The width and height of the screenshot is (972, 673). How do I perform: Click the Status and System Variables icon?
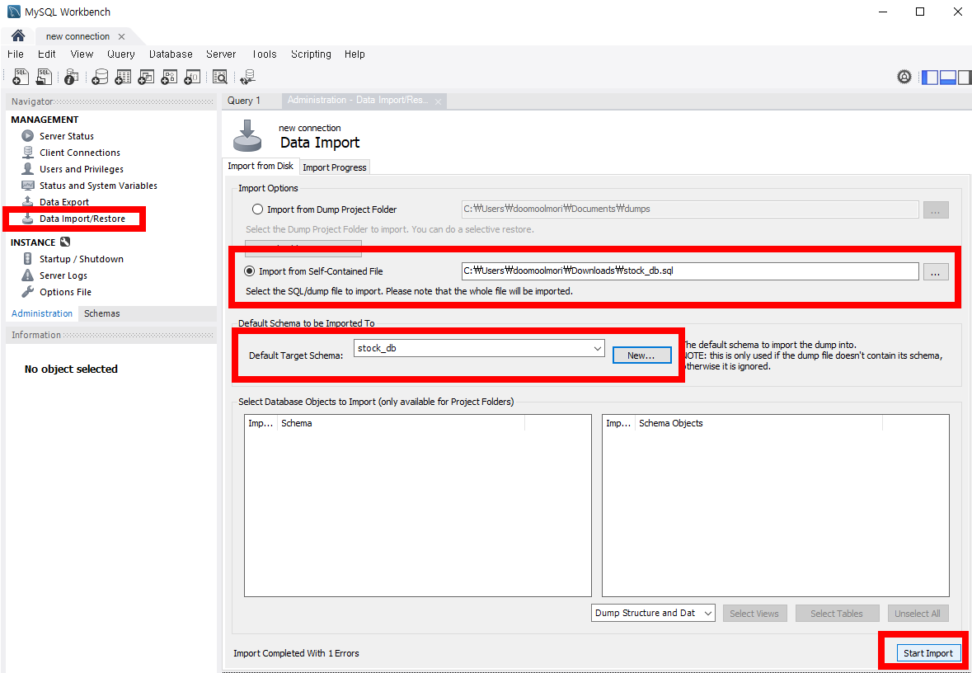(x=28, y=186)
